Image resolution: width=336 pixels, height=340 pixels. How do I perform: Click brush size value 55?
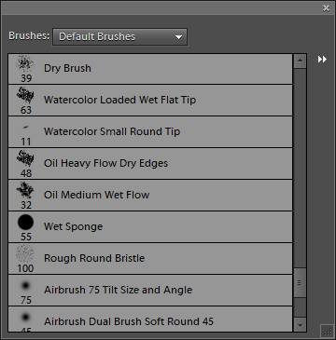tap(26, 238)
